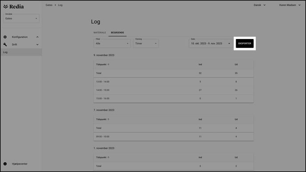The height and width of the screenshot is (172, 306).
Task: Click the Redia logo
Action: point(14,6)
